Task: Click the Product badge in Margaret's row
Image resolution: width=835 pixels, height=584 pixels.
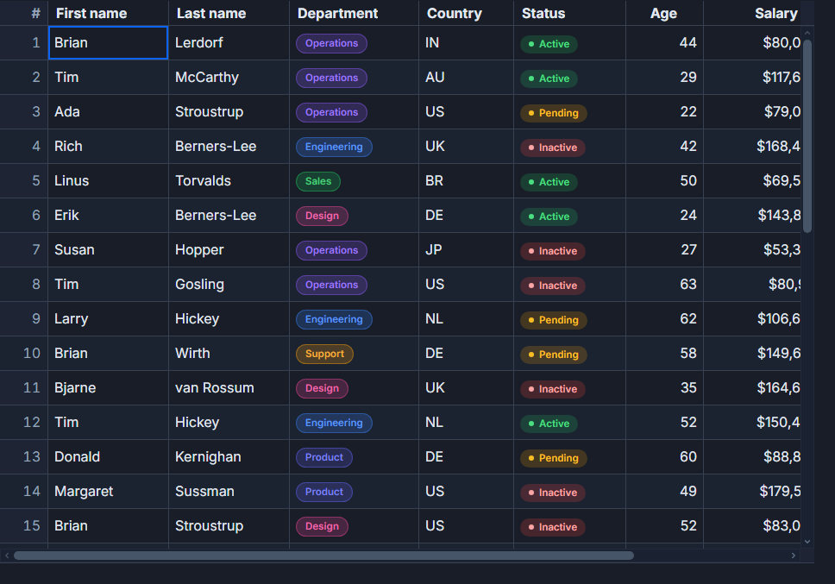Action: 323,492
